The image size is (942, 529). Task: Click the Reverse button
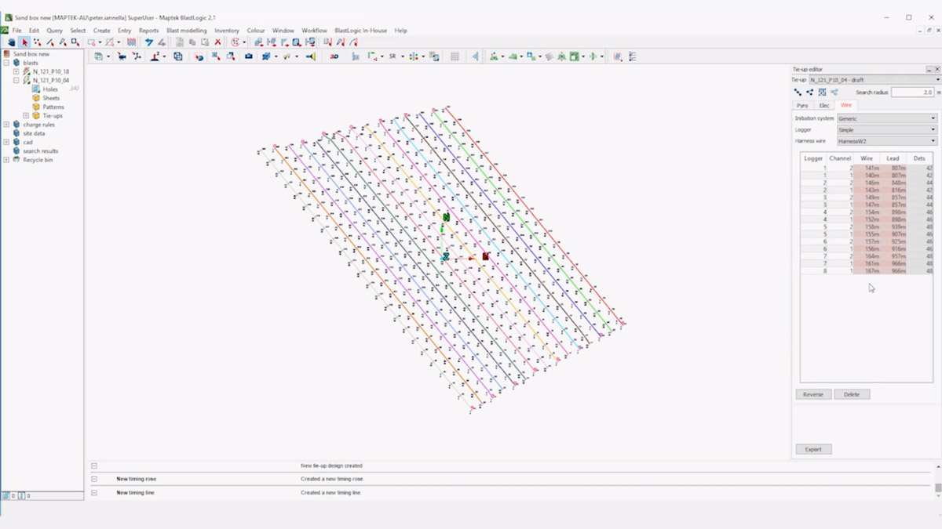[x=813, y=394]
